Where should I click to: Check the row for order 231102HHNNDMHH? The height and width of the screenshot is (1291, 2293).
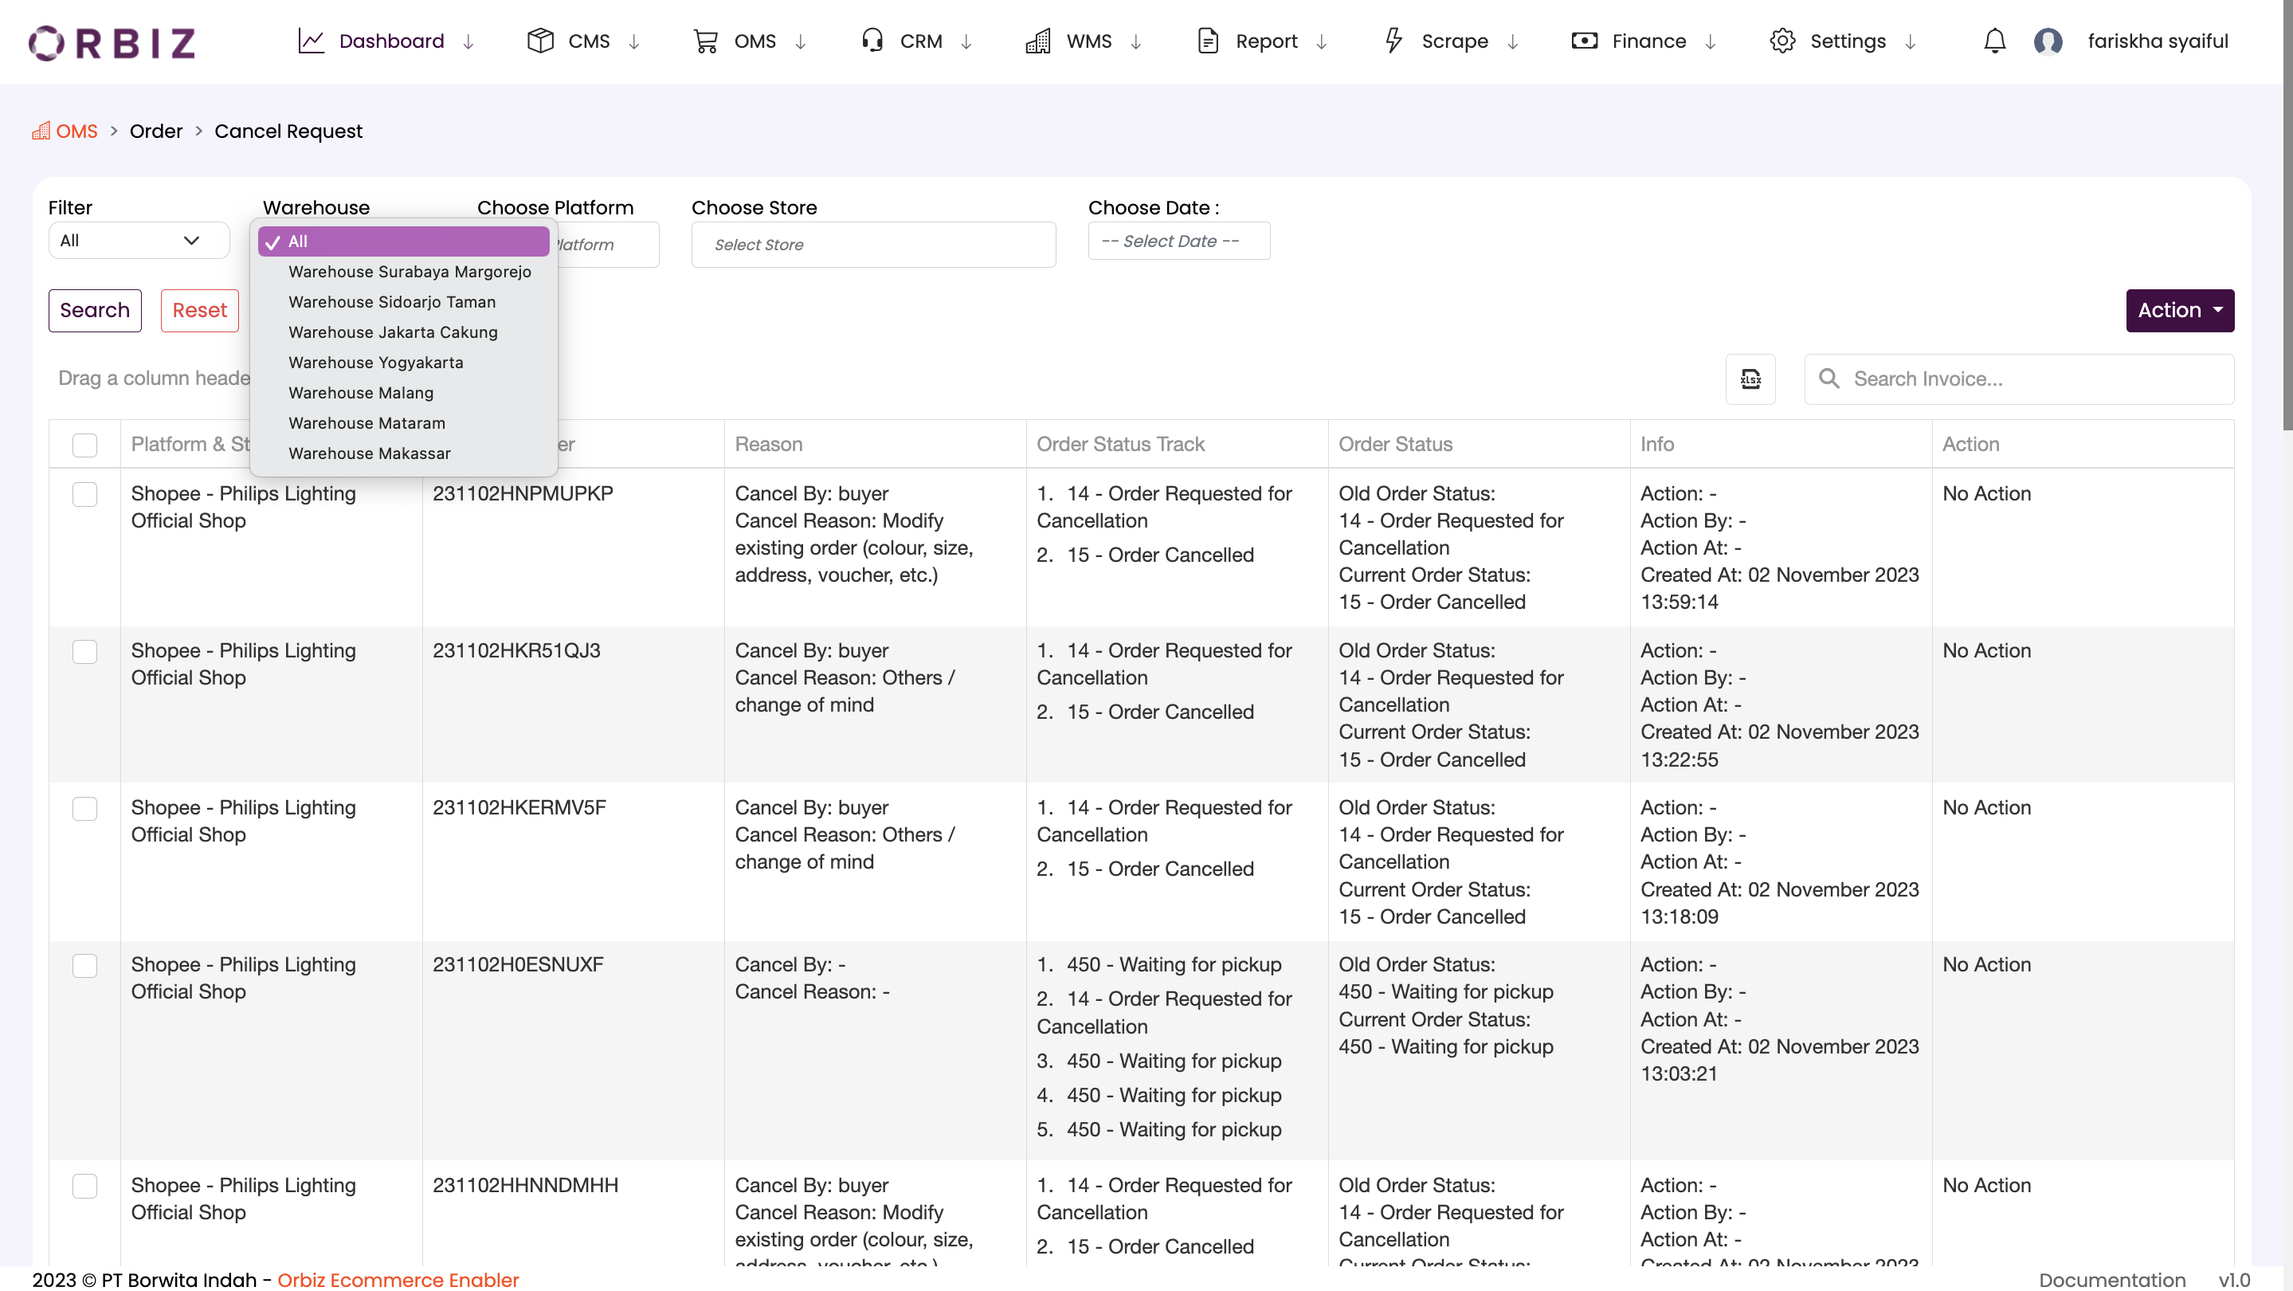point(84,1186)
